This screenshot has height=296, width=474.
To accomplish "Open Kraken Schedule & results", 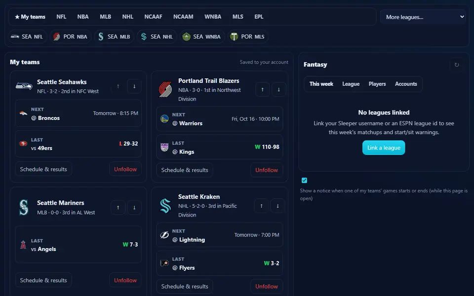I will 185,286.
